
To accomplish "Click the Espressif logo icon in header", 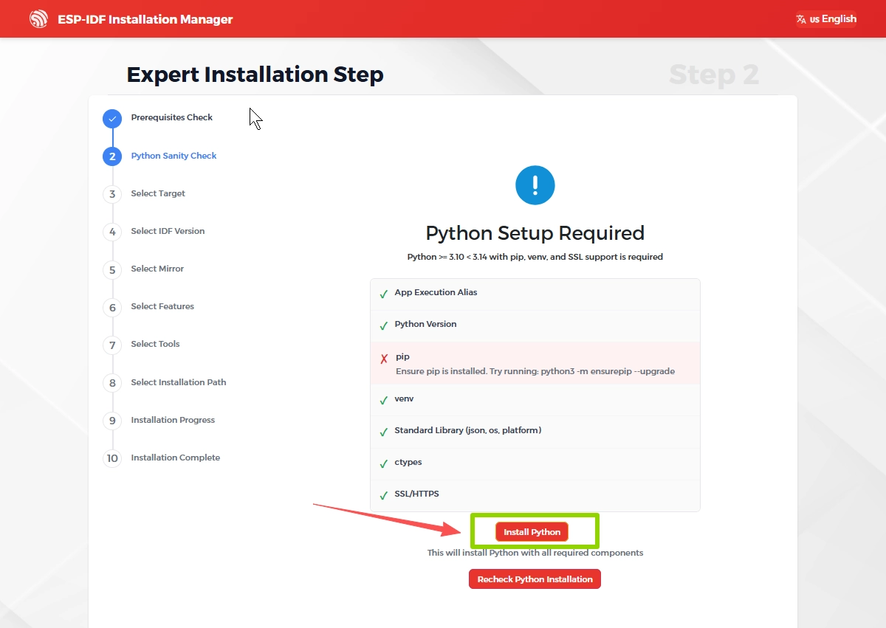I will click(38, 19).
